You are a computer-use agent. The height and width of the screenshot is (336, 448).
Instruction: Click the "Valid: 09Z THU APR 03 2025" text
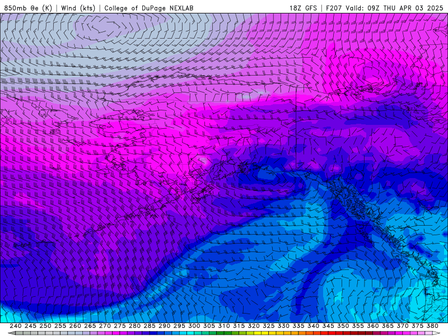tap(394, 8)
